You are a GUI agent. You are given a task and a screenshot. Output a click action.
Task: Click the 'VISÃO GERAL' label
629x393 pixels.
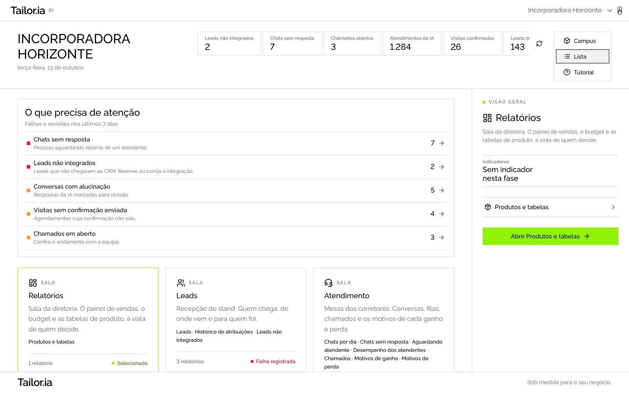[x=508, y=102]
